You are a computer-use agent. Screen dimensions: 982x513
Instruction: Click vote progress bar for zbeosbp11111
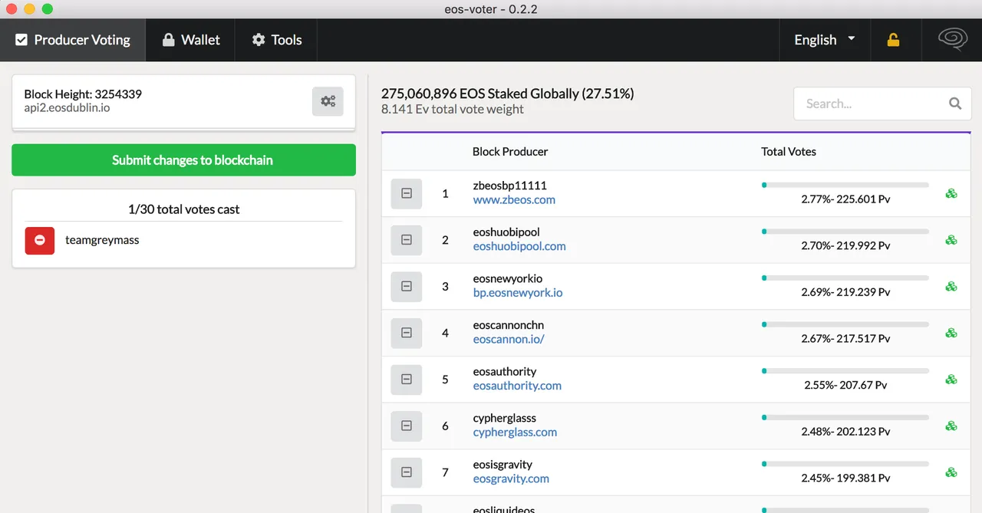point(845,185)
